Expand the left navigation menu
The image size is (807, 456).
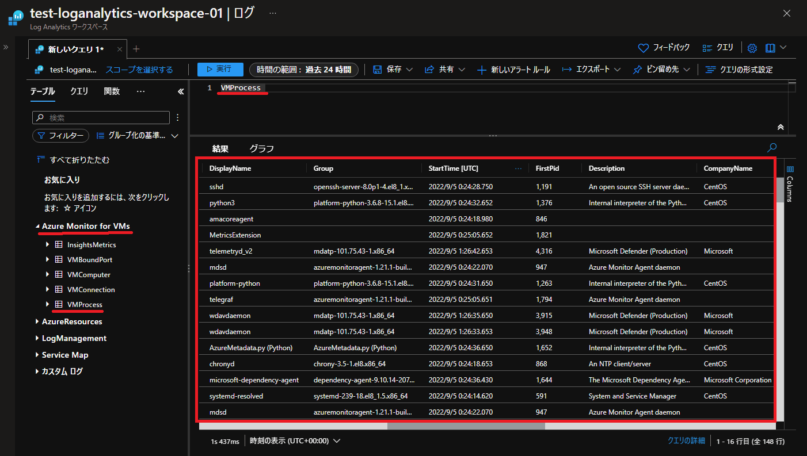pyautogui.click(x=6, y=47)
